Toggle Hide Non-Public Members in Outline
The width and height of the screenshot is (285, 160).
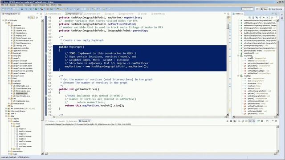click(264, 17)
